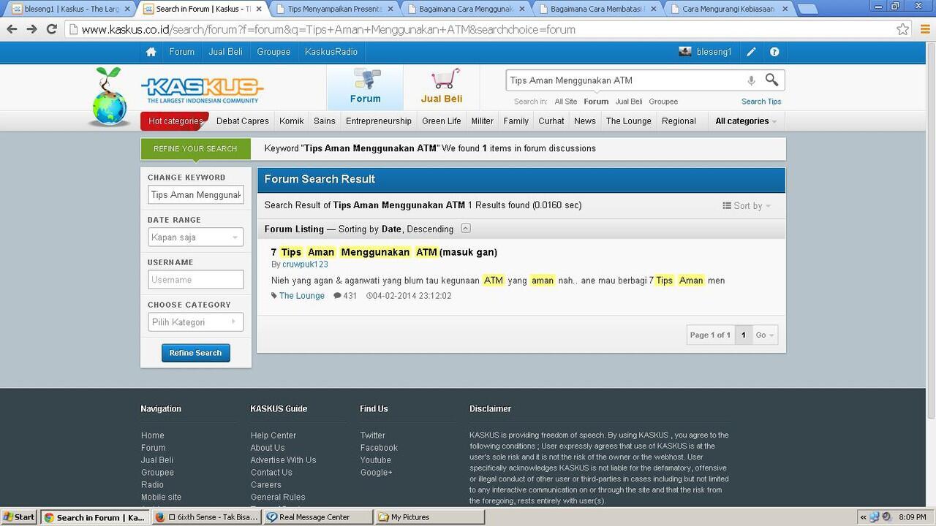The image size is (936, 526).
Task: Open Facebook footer link
Action: tap(379, 448)
